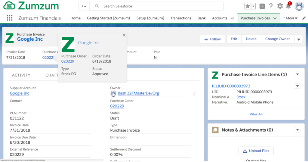
Task: Open Getting Started (Zumzum) tab
Action: (x=108, y=18)
